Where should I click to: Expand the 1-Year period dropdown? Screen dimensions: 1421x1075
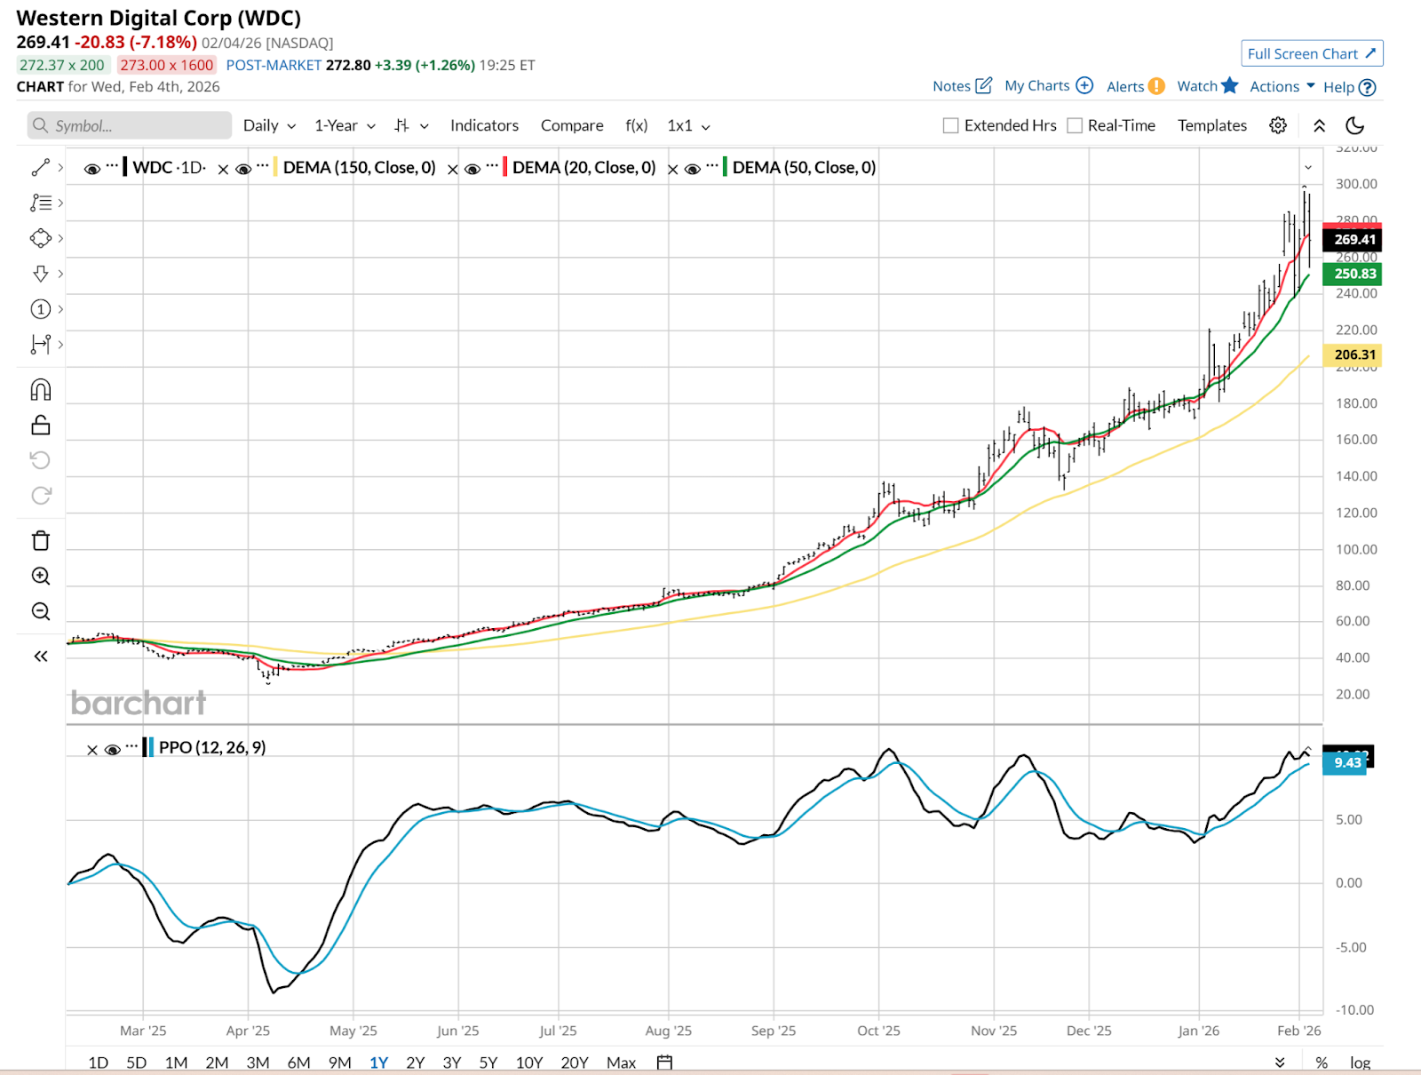coord(345,125)
